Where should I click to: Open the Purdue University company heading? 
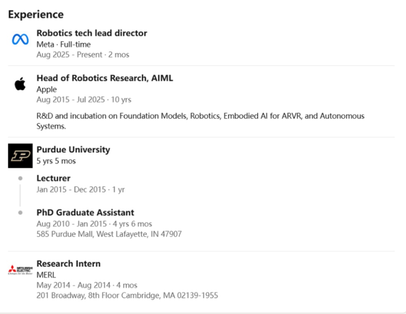(73, 150)
